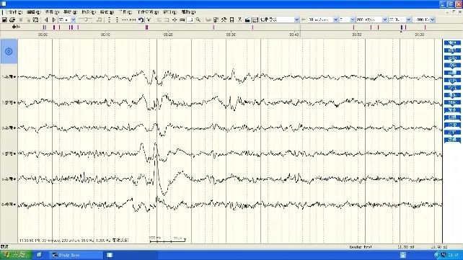Screen dimensions: 463x260
Task: Advance to next page with right arrow
Action: 54,19
